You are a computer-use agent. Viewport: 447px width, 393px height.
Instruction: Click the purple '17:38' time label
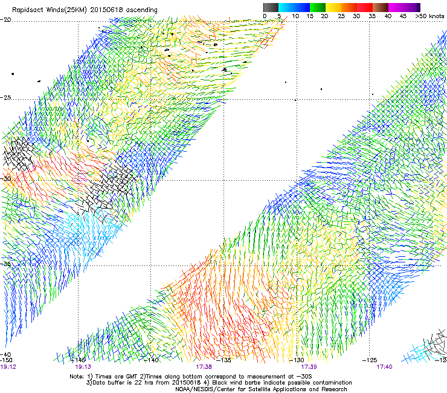204,367
